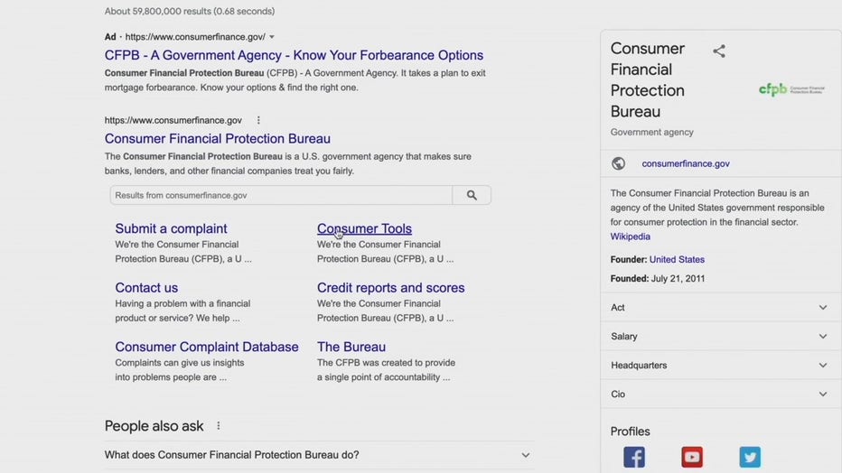The width and height of the screenshot is (842, 473).
Task: Open three-dot menu beside People also ask
Action: (218, 426)
